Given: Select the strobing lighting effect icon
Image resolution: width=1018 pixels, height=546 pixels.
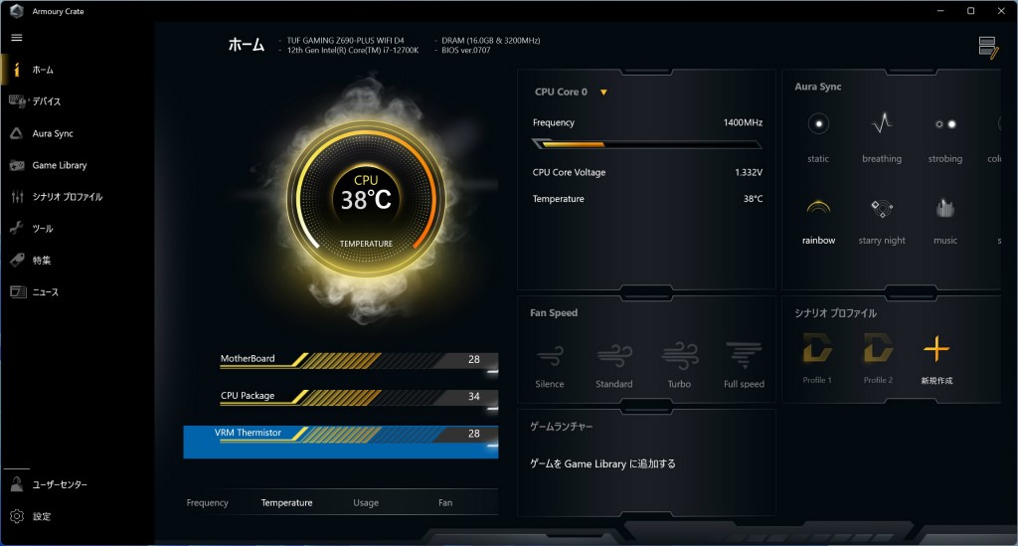Looking at the screenshot, I should click(x=945, y=124).
